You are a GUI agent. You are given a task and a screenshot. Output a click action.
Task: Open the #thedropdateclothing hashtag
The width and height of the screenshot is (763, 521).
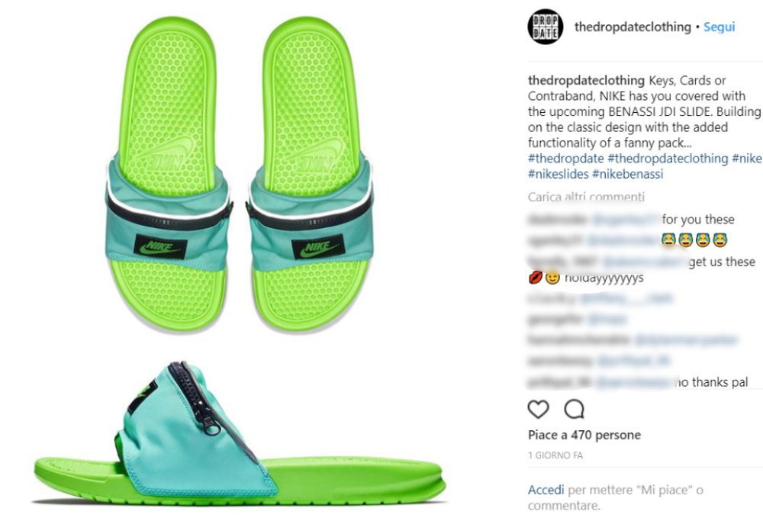coord(668,159)
